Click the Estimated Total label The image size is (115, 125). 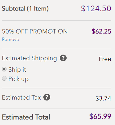pos(26,117)
